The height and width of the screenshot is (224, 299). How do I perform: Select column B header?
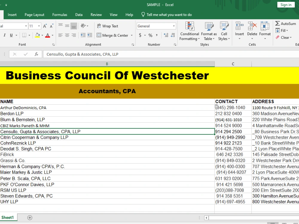(107, 64)
